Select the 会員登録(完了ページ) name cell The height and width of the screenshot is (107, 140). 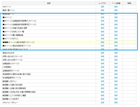[49, 71]
